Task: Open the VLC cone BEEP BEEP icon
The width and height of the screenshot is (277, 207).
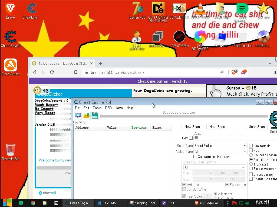Action: (x=200, y=11)
